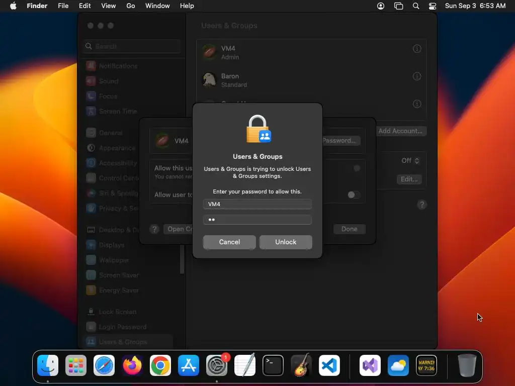This screenshot has width=515, height=386.
Task: Open the Edit menu
Action: [x=84, y=6]
